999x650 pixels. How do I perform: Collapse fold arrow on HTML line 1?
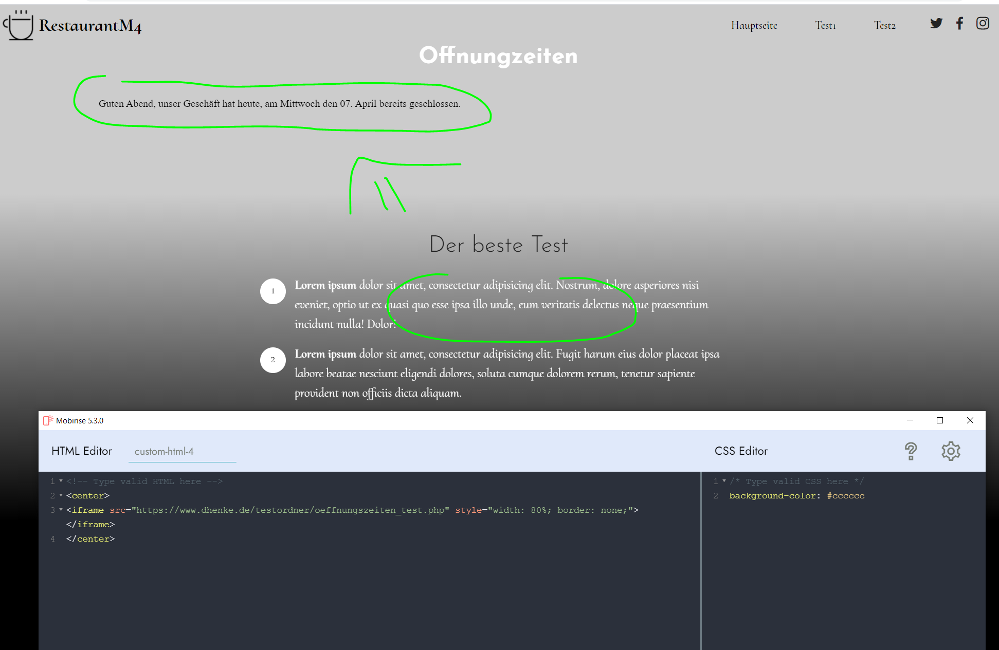(x=61, y=481)
